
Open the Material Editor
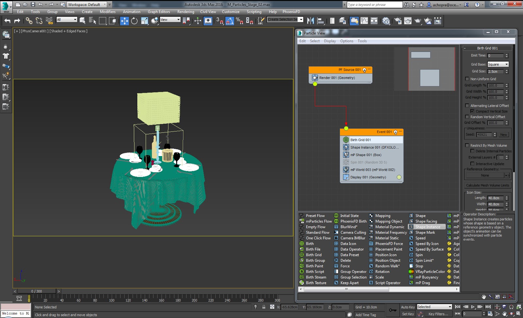click(x=386, y=20)
